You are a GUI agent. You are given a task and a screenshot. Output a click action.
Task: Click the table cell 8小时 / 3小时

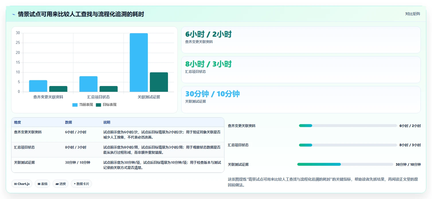pos(76,147)
